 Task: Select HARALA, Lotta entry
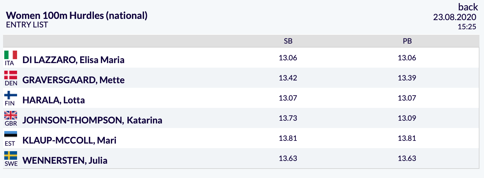[x=54, y=100]
